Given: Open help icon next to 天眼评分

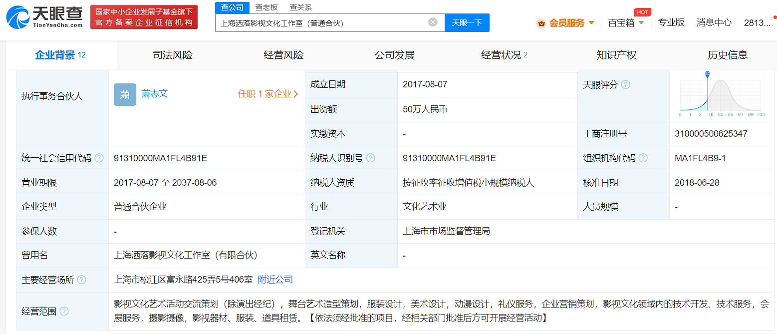Looking at the screenshot, I should (x=625, y=84).
